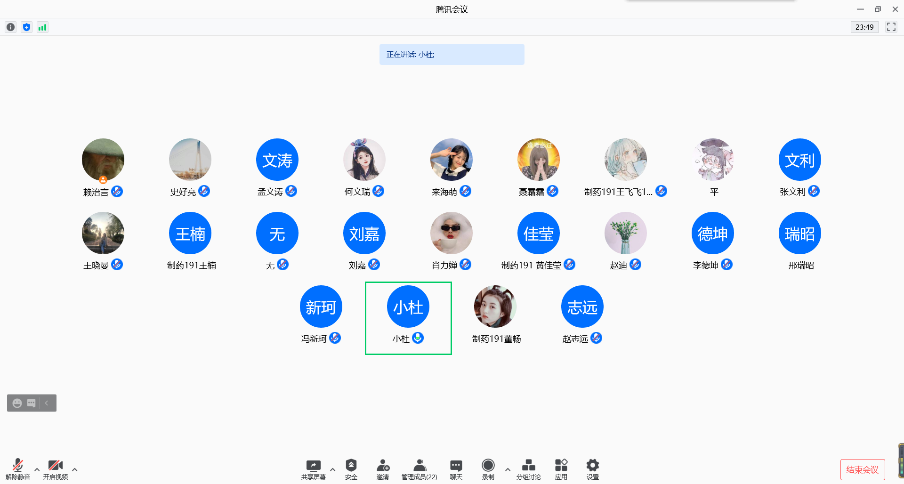Screen dimensions: 904x484
Task: Select 小杜's speaking participant tile
Action: [x=408, y=318]
